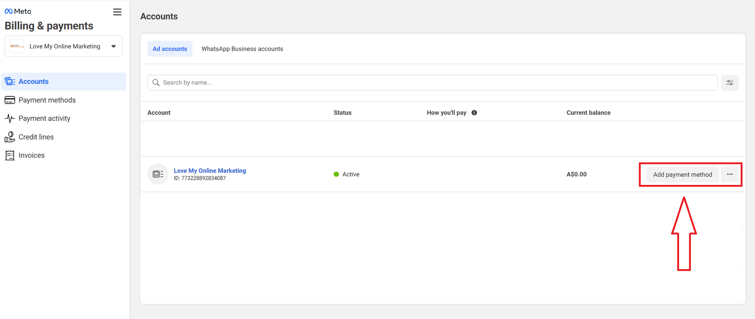The image size is (755, 319).
Task: Click the Billing & payments heading
Action: pos(49,26)
